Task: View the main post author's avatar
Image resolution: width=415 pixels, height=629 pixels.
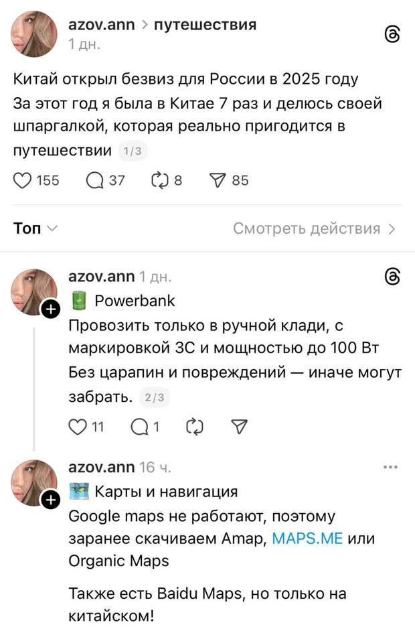Action: tap(34, 34)
